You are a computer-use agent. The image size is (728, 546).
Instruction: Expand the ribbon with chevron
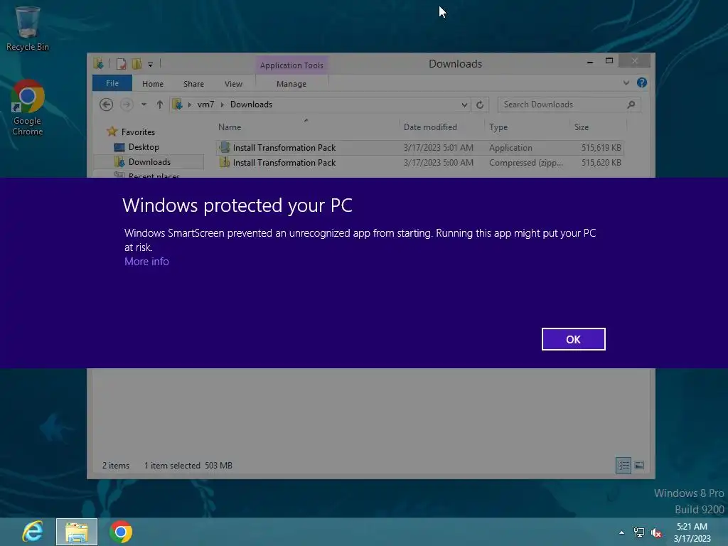(626, 82)
